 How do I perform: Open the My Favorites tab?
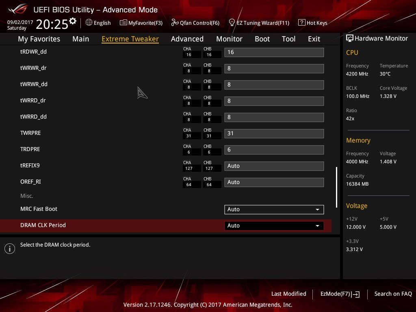click(39, 39)
